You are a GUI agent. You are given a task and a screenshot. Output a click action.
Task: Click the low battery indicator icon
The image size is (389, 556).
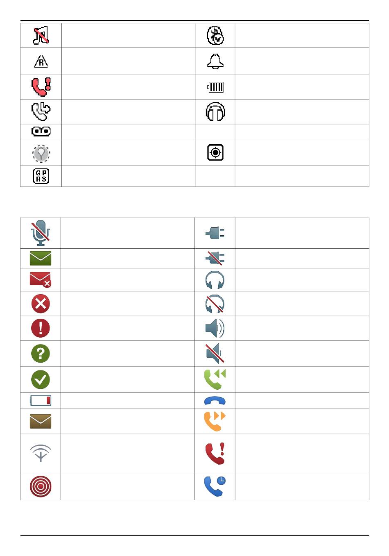pos(41,400)
